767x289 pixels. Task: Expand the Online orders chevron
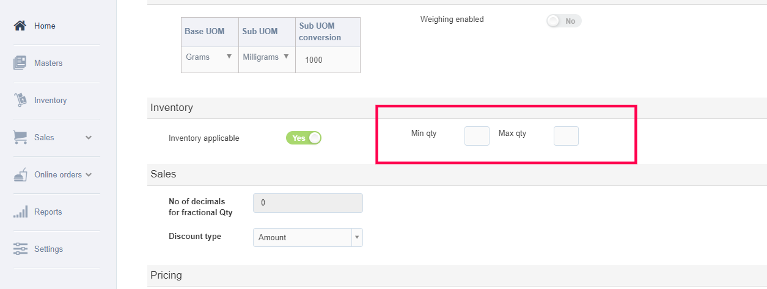89,175
